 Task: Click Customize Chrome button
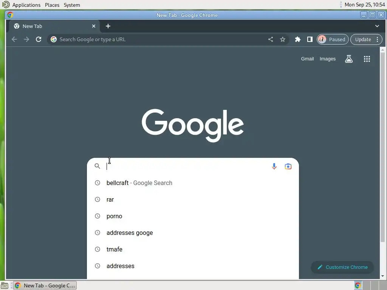pos(342,267)
